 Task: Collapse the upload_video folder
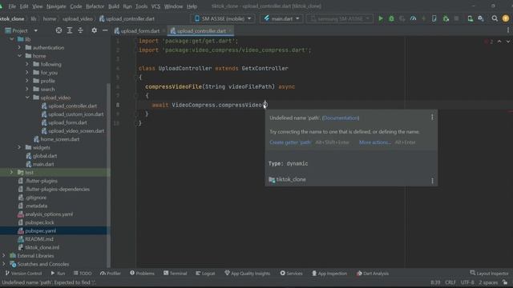(27, 98)
